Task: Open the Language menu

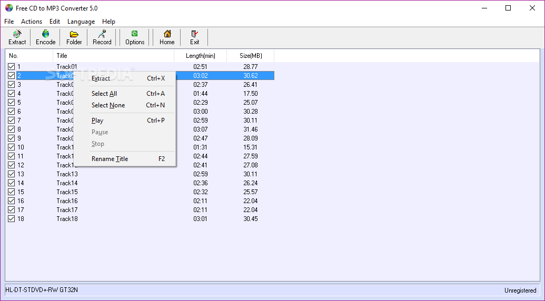Action: 81,22
